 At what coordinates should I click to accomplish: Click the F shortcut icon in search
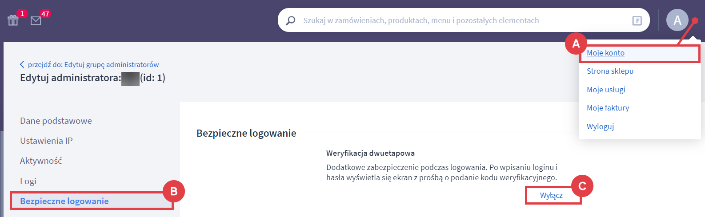pyautogui.click(x=637, y=20)
